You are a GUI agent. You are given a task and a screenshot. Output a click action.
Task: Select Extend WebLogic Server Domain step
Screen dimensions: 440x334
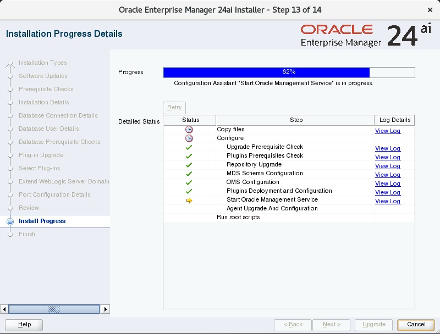pos(64,181)
